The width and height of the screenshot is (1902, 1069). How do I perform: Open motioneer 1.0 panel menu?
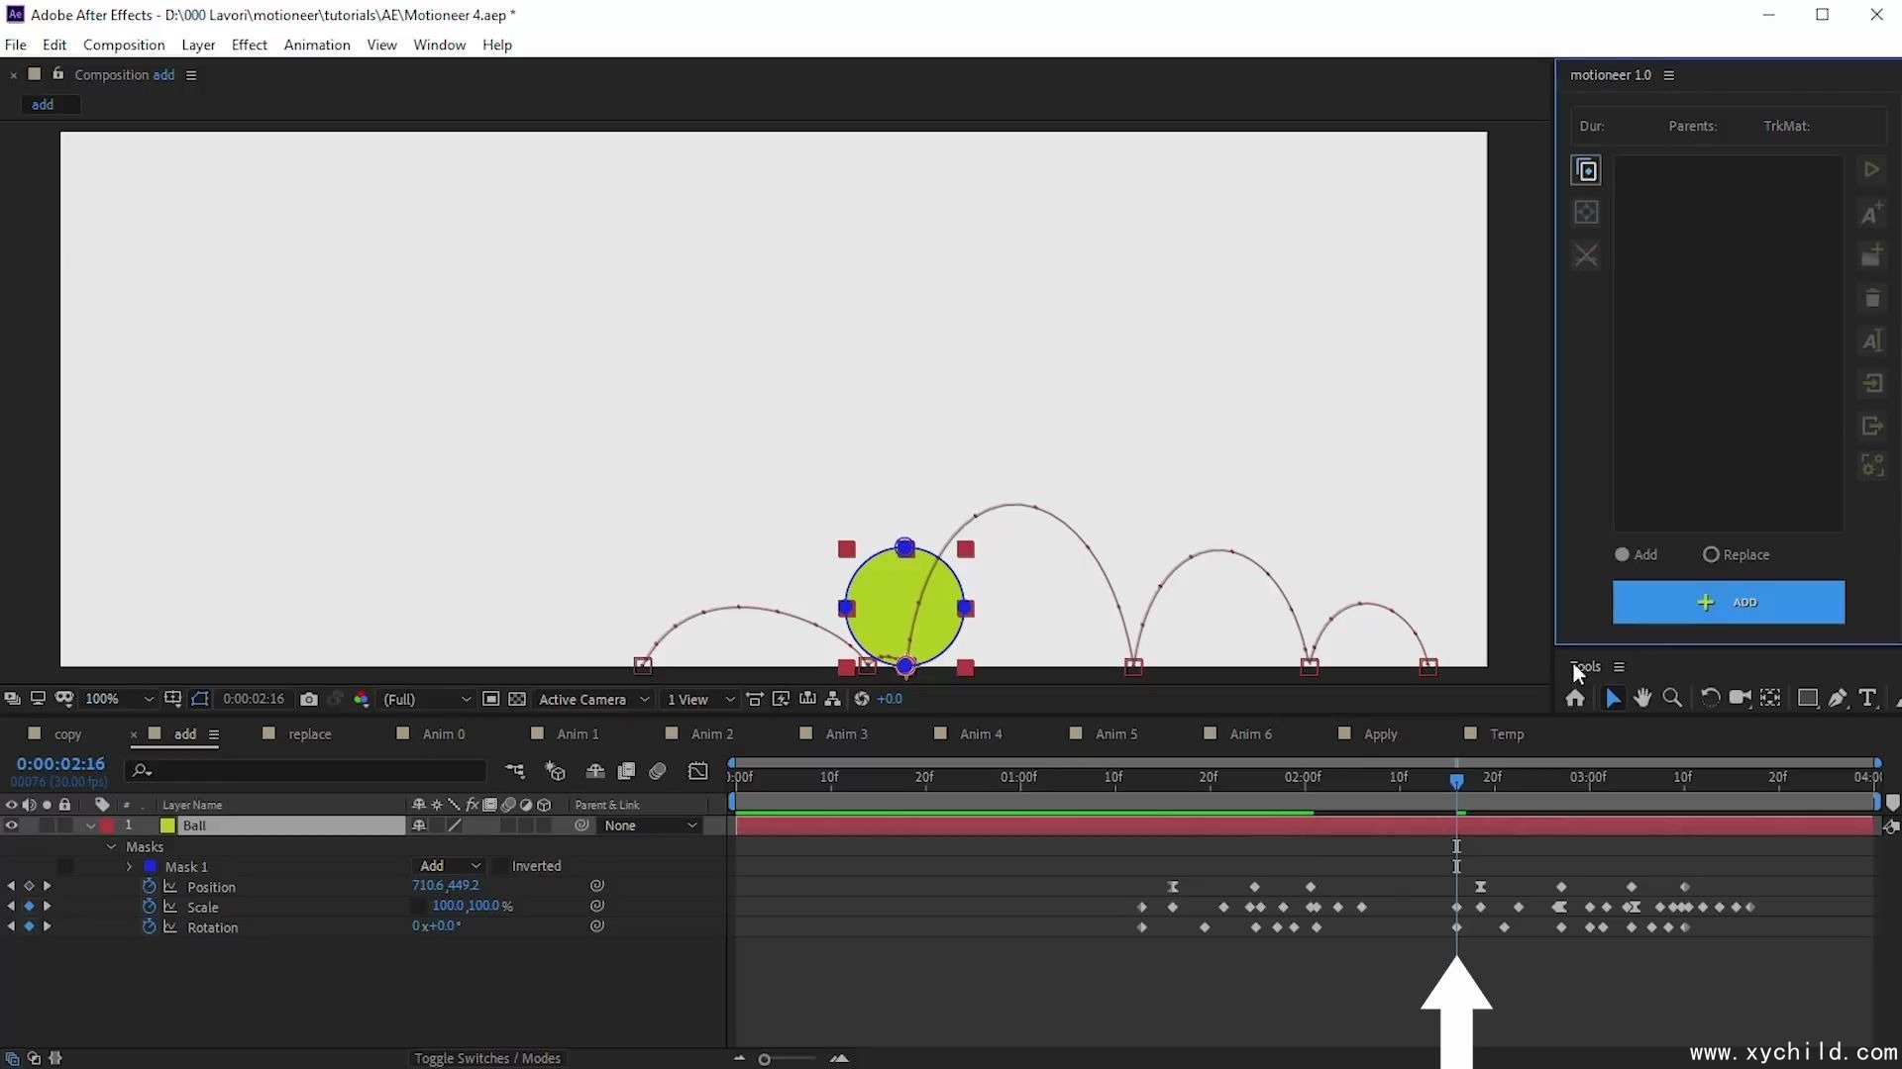(1668, 75)
